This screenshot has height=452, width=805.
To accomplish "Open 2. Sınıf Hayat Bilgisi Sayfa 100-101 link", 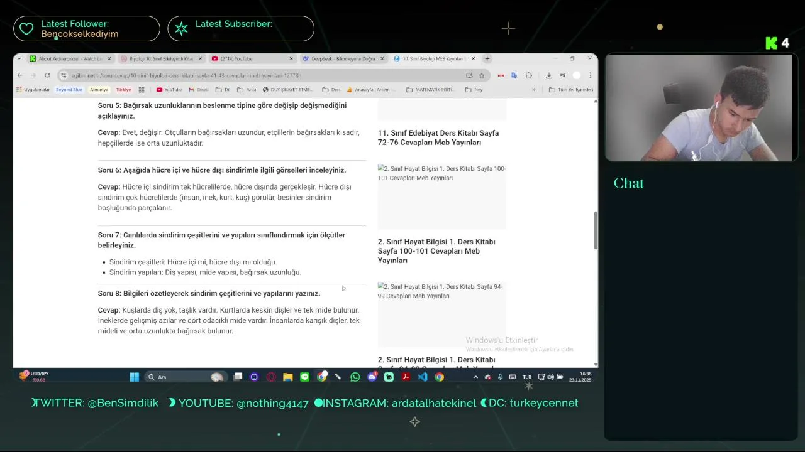I will (436, 251).
